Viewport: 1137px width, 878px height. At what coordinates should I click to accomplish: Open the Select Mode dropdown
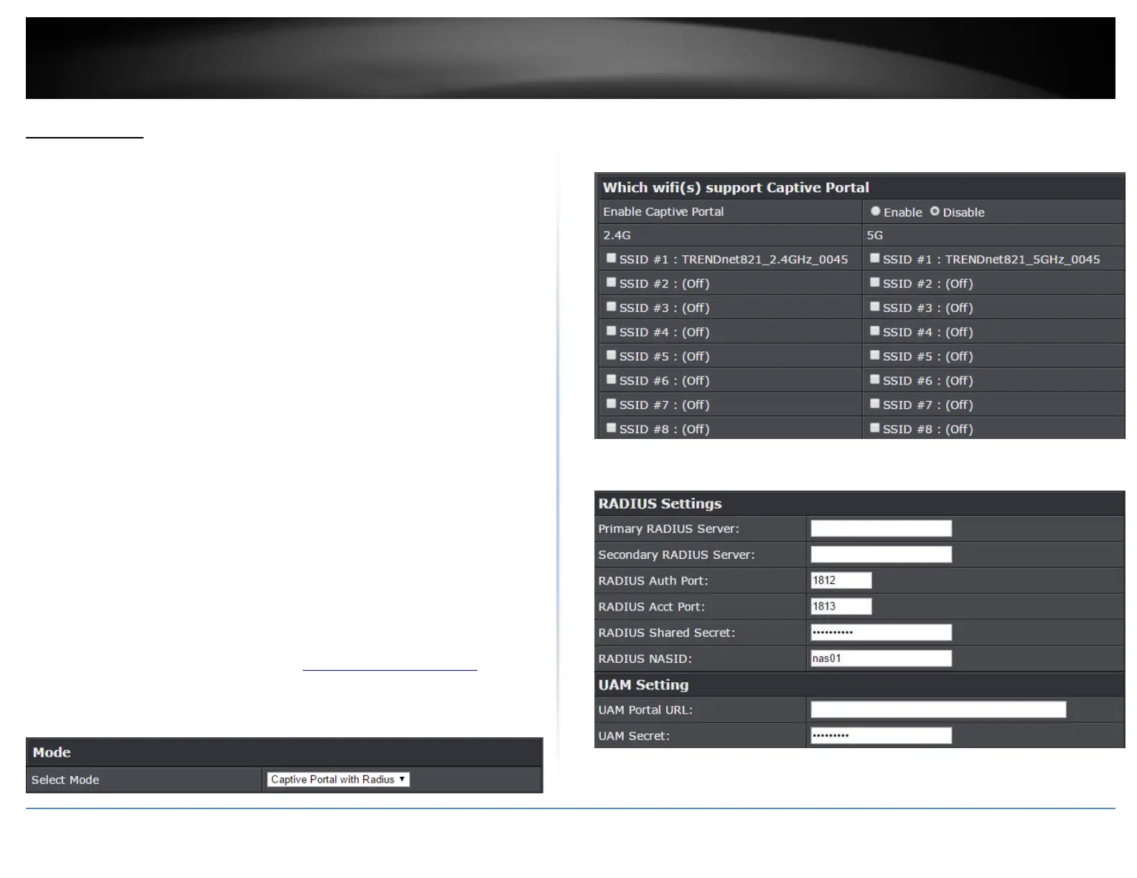(x=338, y=780)
